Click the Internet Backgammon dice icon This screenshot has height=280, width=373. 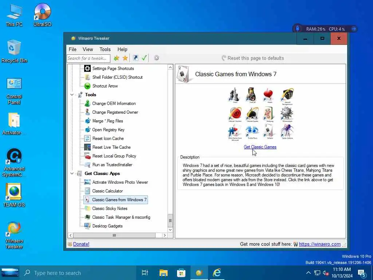(x=287, y=96)
